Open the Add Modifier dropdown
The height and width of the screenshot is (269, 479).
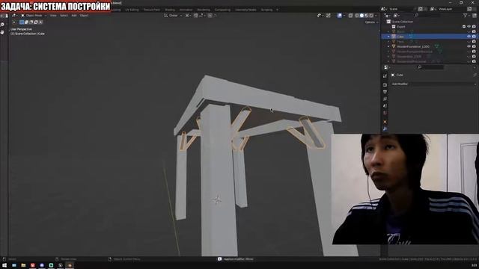[433, 84]
